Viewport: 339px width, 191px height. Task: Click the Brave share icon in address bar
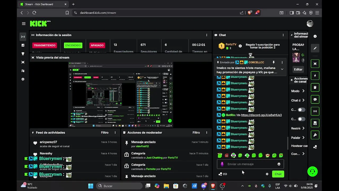pyautogui.click(x=242, y=12)
